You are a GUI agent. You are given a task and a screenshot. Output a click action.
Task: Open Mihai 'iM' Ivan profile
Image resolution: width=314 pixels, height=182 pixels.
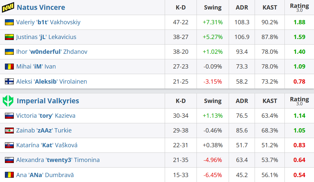pyautogui.click(x=36, y=67)
